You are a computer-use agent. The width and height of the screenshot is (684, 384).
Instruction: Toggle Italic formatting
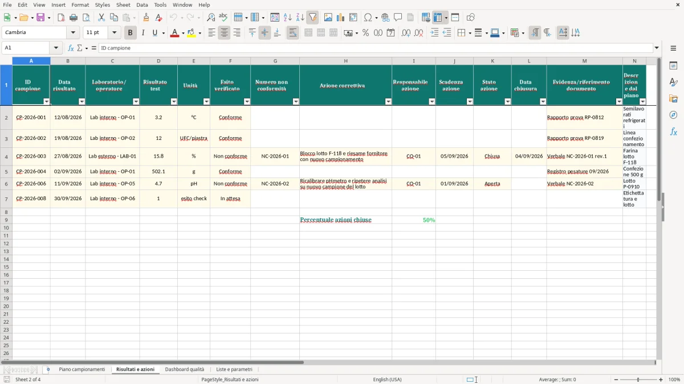143,33
